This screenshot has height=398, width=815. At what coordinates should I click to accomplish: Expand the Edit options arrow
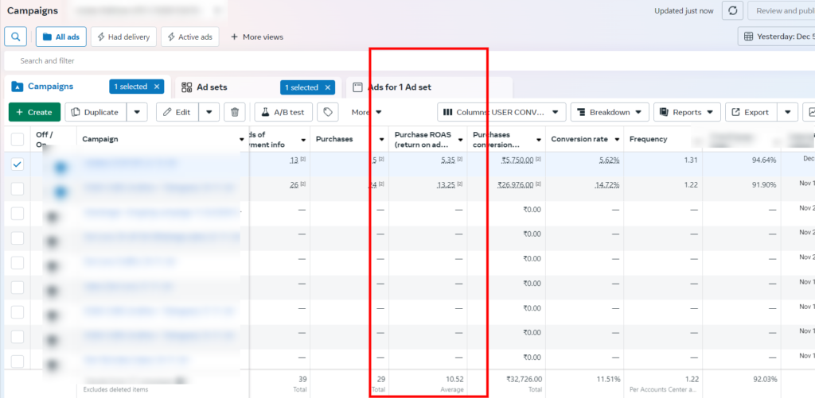click(209, 112)
